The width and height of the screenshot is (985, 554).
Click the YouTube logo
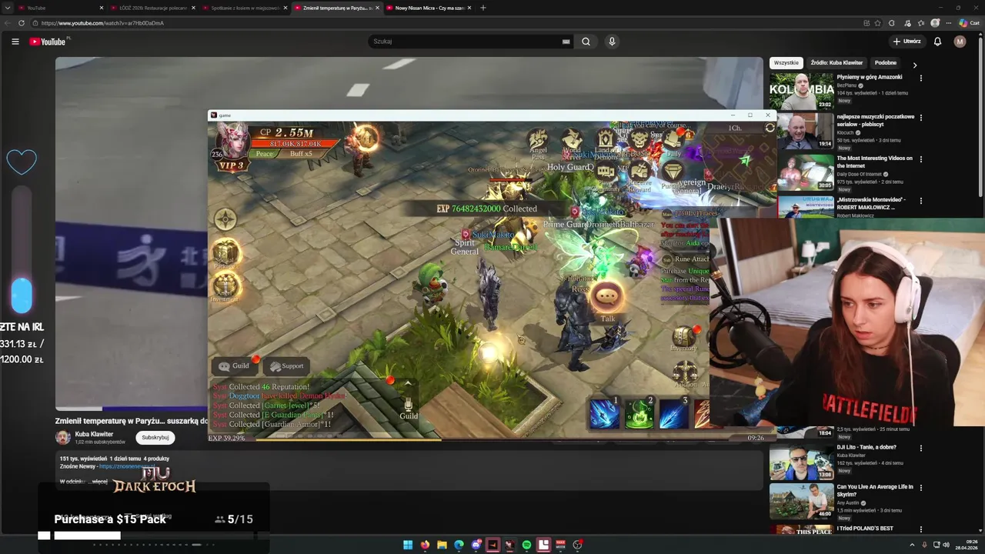pos(48,42)
